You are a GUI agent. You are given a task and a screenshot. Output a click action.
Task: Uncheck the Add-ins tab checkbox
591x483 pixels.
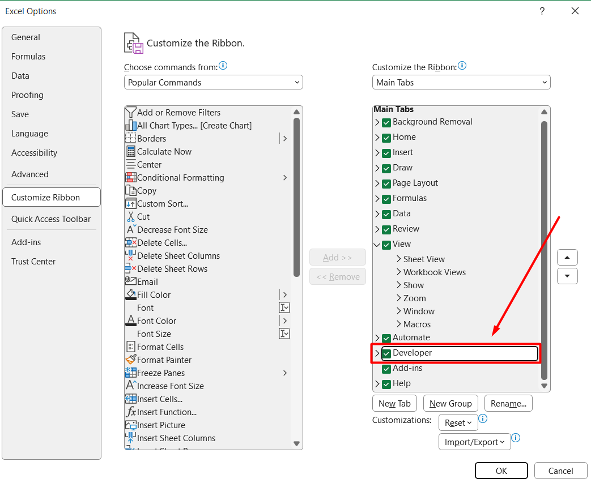click(x=386, y=369)
